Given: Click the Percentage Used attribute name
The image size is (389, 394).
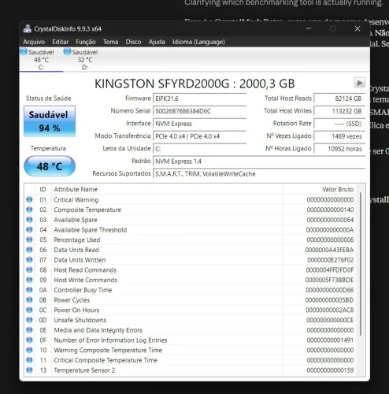Looking at the screenshot, I should click(77, 240).
